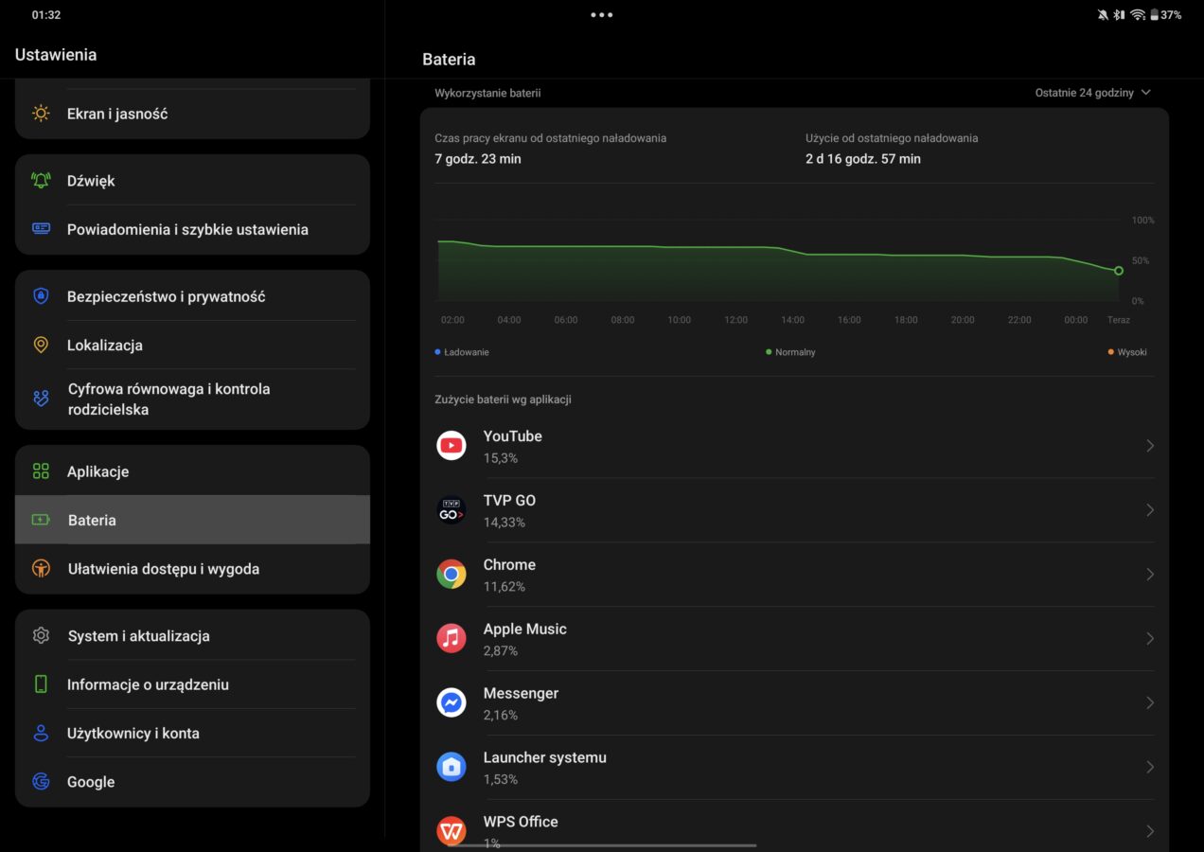The height and width of the screenshot is (852, 1204).
Task: Tap the bottom navigation gesture bar
Action: 602,844
